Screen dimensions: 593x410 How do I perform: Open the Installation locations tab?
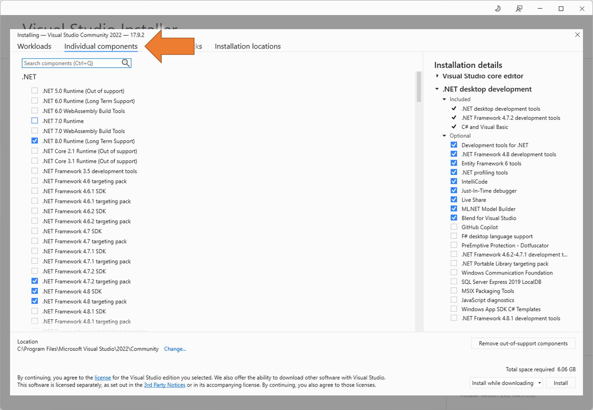click(248, 46)
